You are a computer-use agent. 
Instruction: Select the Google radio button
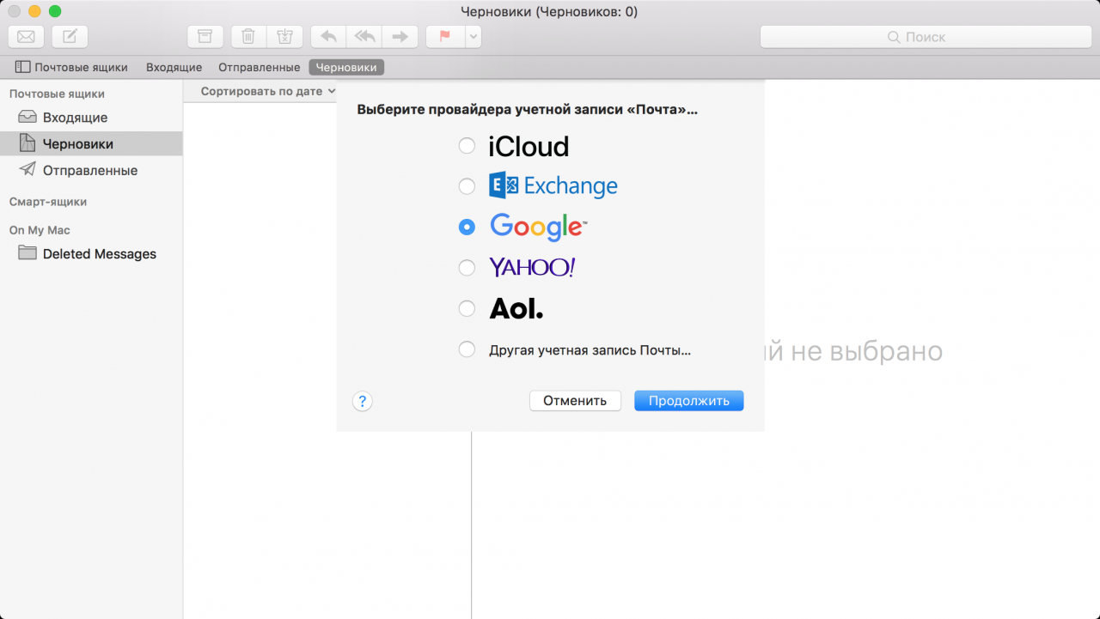click(467, 227)
